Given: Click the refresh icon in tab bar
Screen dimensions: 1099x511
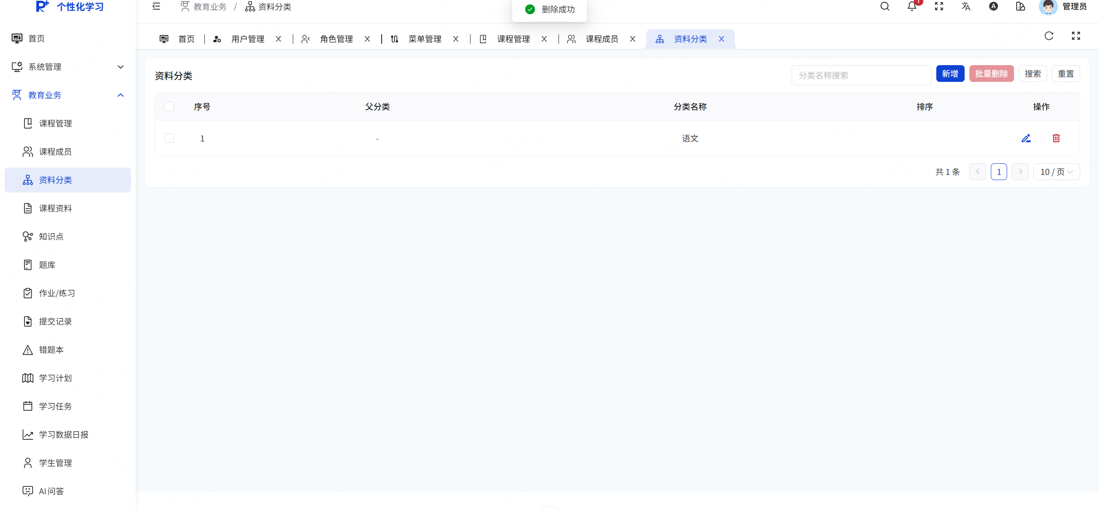Looking at the screenshot, I should coord(1049,36).
